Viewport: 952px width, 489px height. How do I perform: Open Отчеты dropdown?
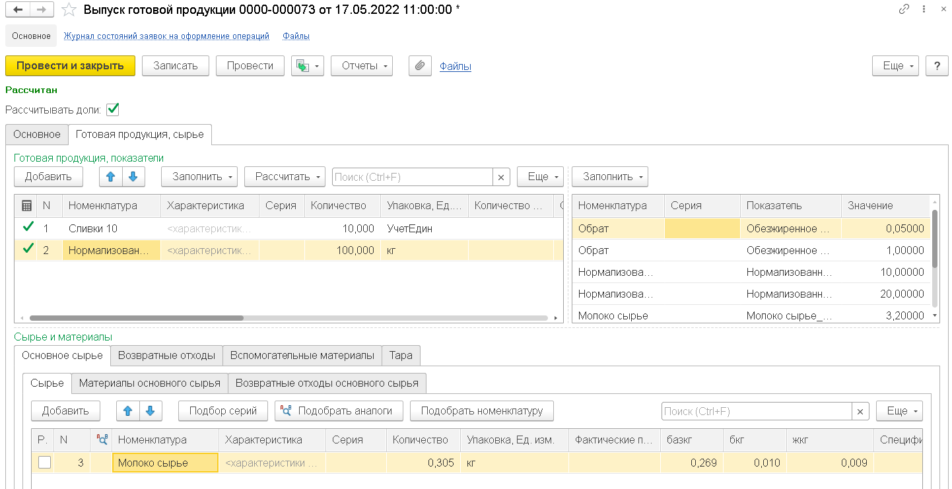pyautogui.click(x=362, y=66)
